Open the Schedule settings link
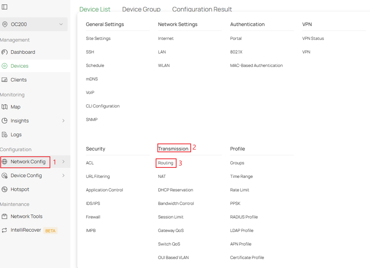This screenshot has width=370, height=268. pos(95,65)
